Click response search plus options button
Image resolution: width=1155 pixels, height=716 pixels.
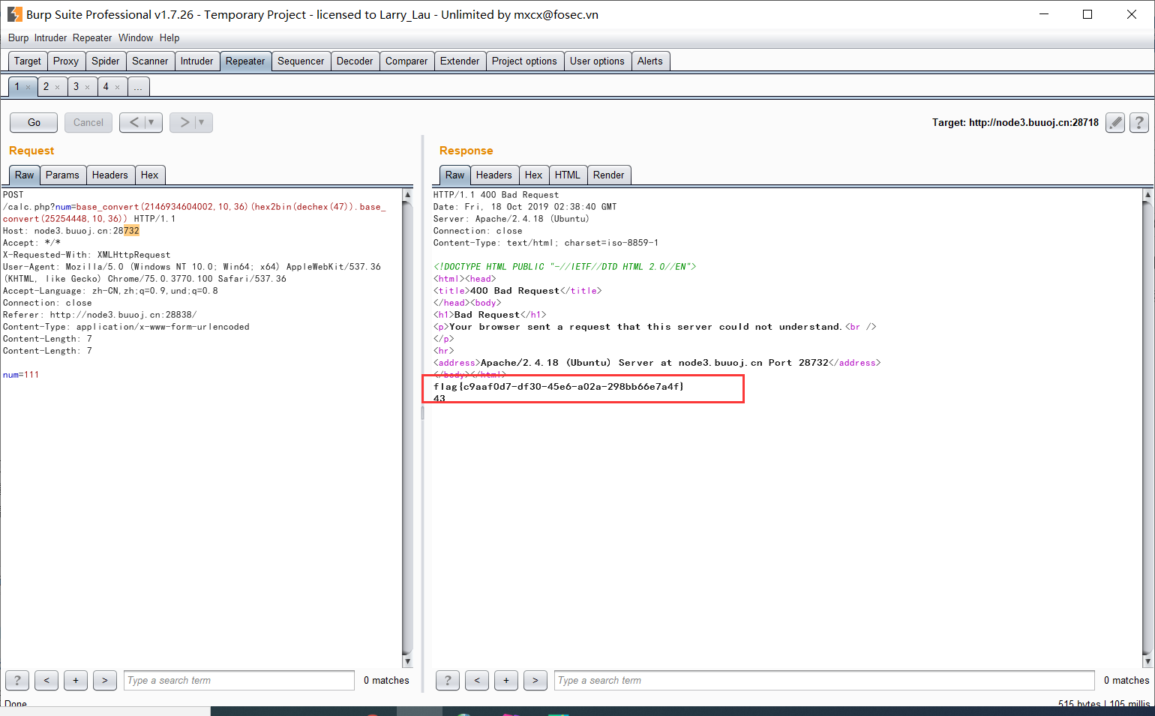click(x=506, y=680)
